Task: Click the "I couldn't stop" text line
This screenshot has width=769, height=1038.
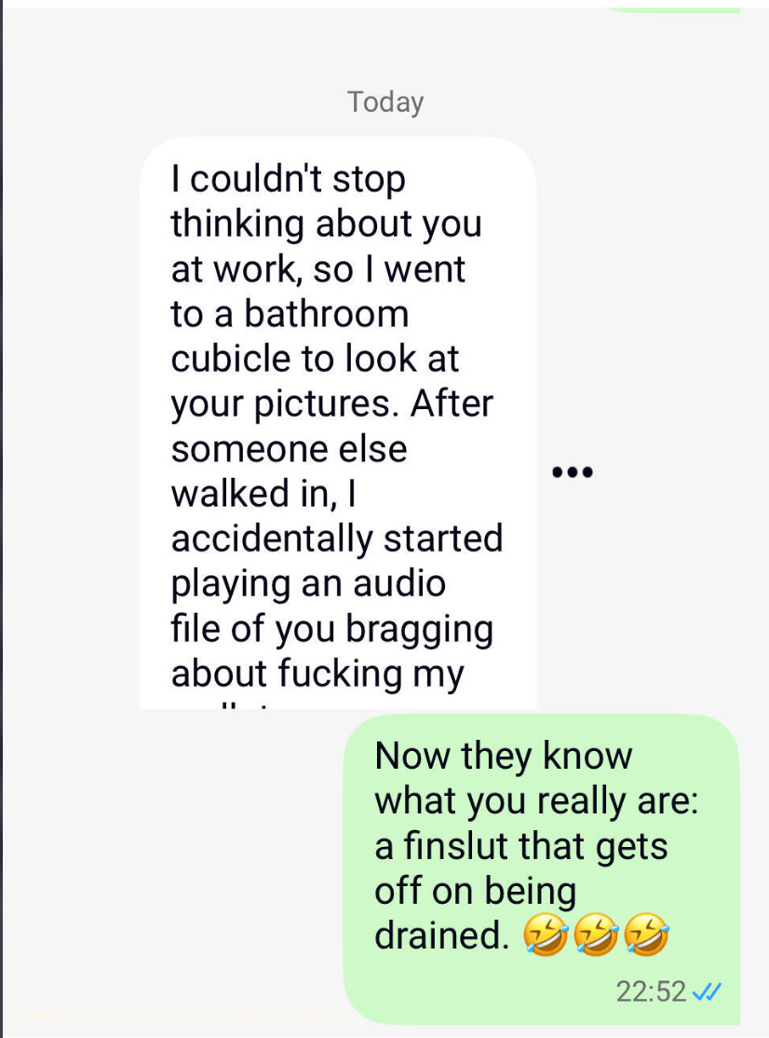Action: pyautogui.click(x=289, y=179)
